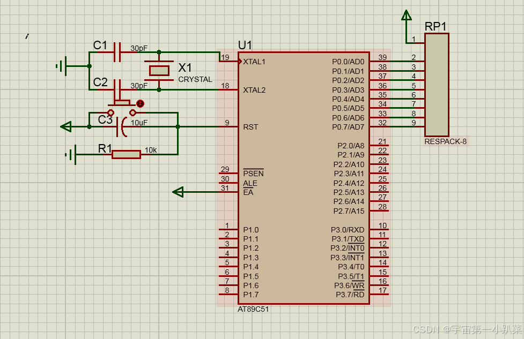Click the 10uF value on C3

click(139, 123)
